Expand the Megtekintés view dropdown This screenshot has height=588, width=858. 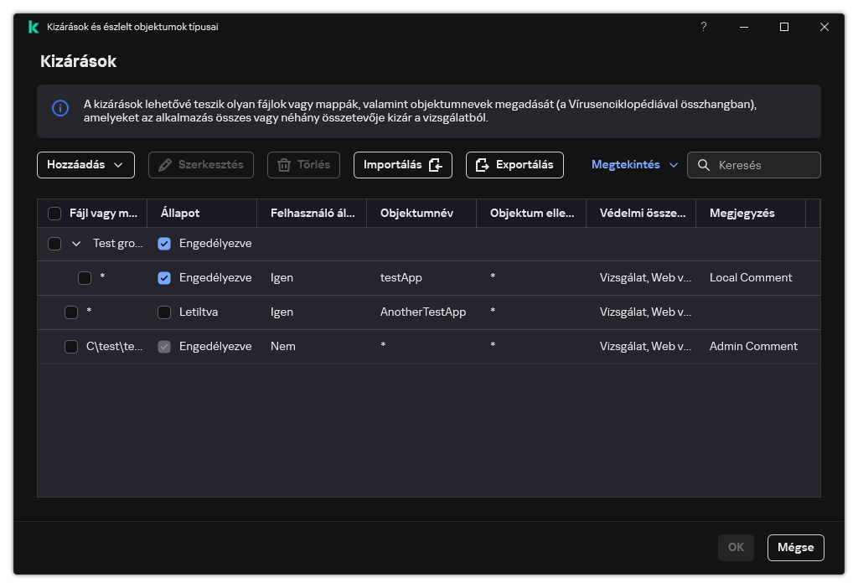[634, 165]
